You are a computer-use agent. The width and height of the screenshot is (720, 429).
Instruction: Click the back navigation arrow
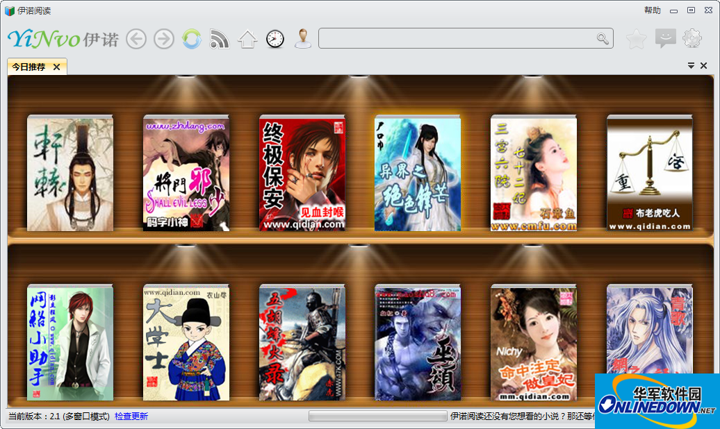[136, 39]
